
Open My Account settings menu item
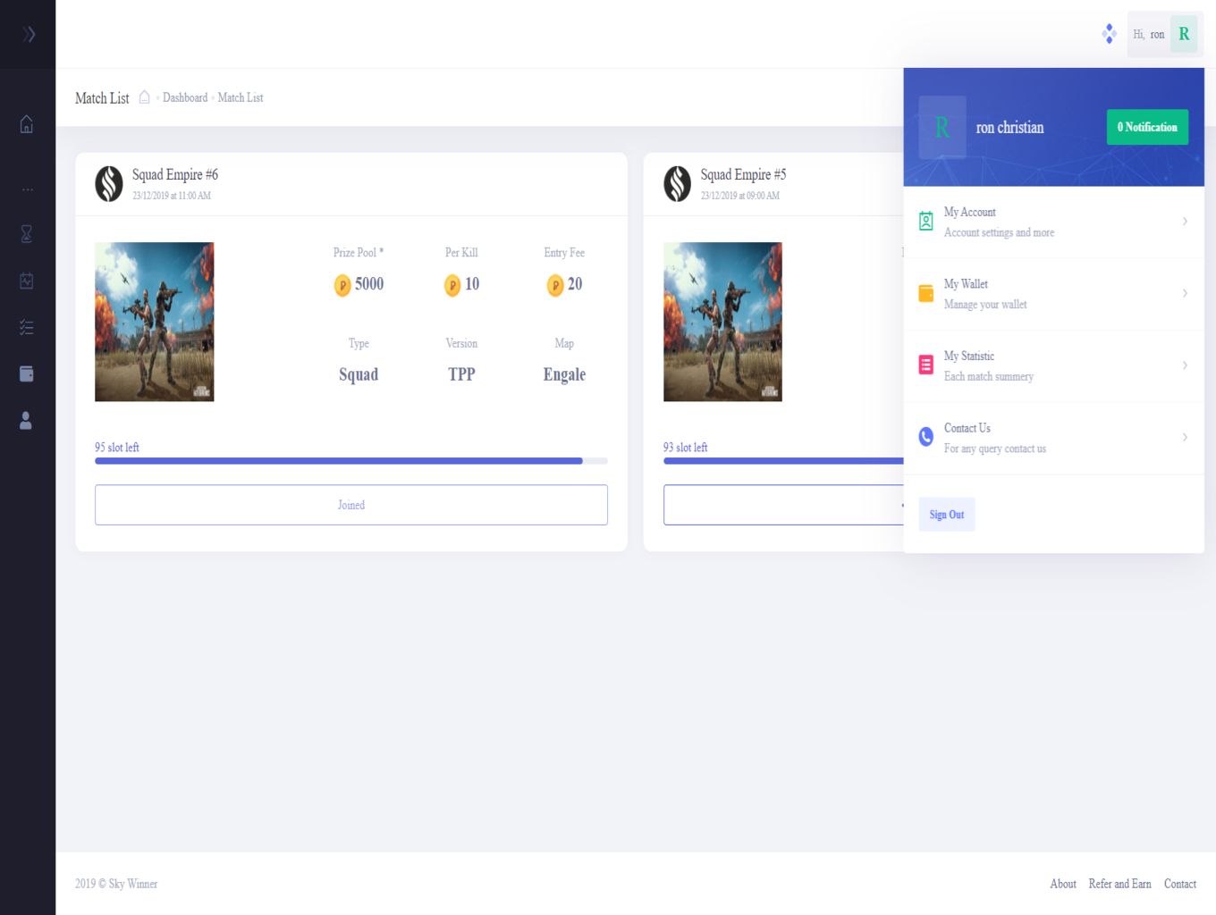pyautogui.click(x=1053, y=222)
